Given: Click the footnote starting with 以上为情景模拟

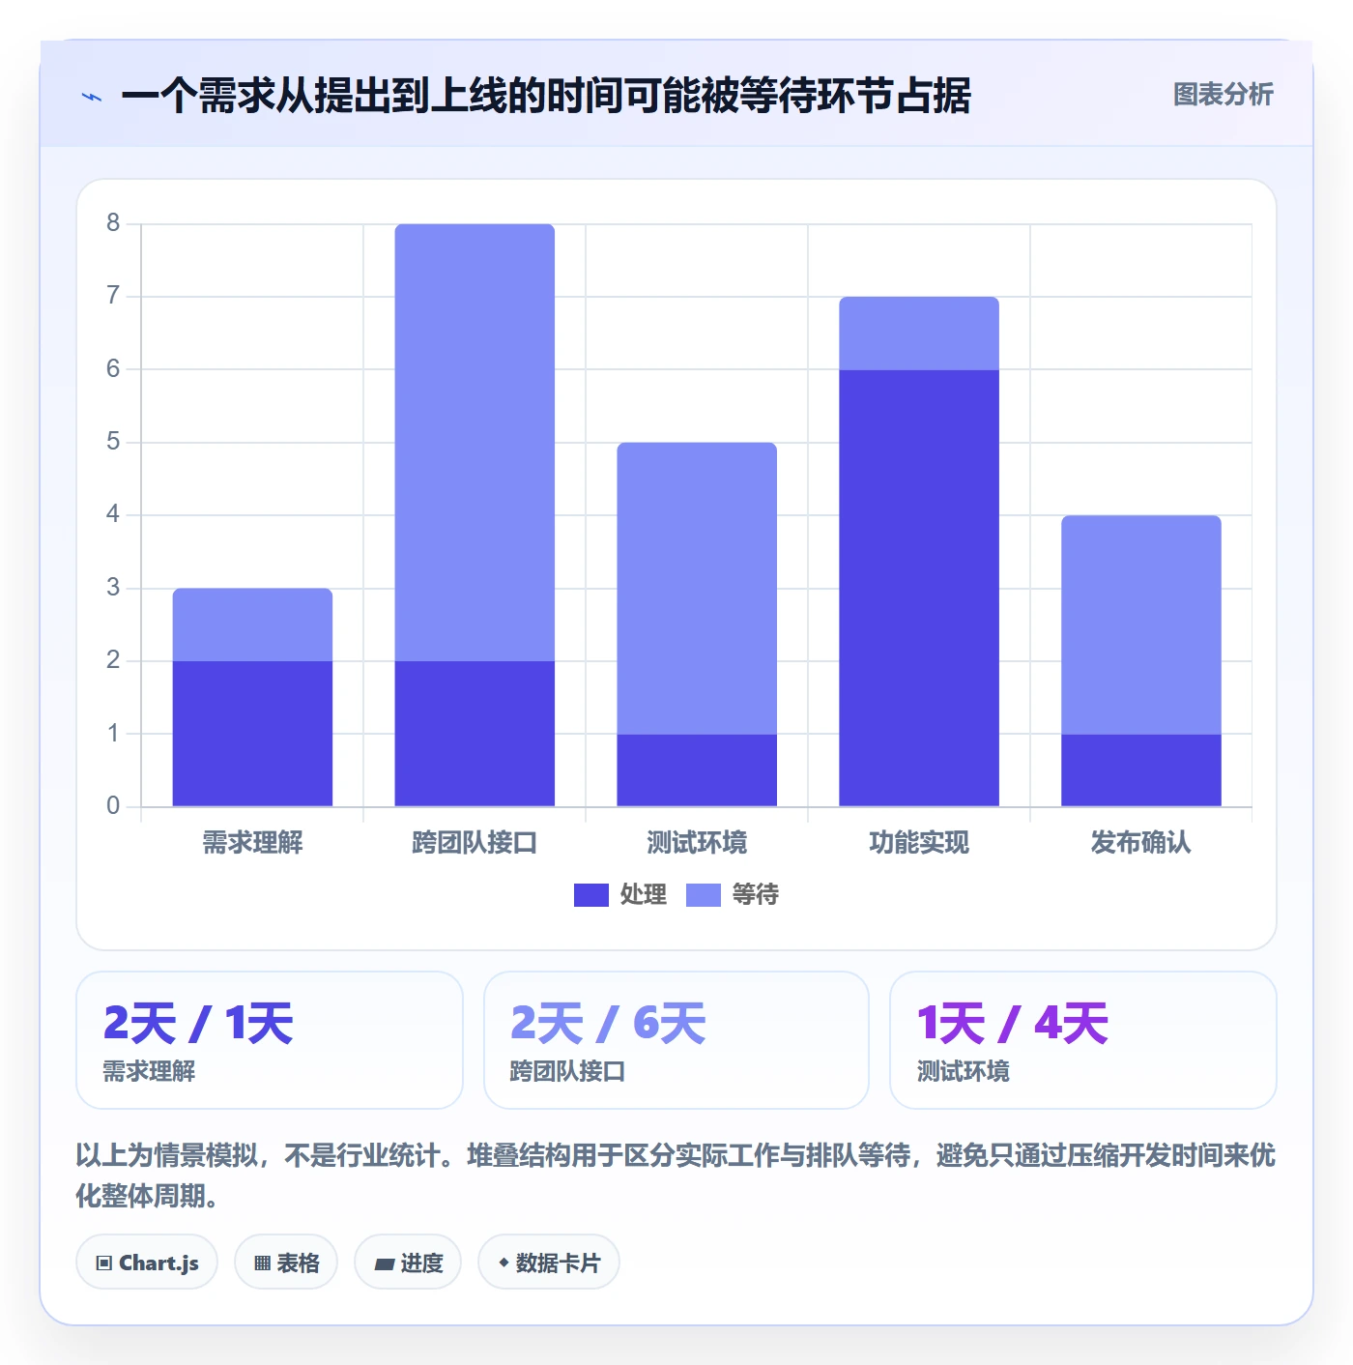Looking at the screenshot, I should (676, 1176).
